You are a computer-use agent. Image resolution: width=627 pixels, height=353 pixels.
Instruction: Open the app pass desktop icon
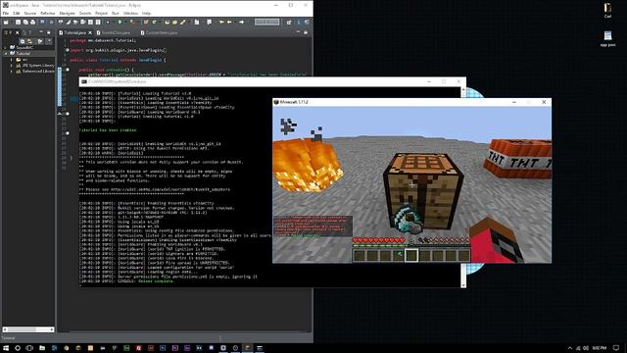pyautogui.click(x=607, y=39)
